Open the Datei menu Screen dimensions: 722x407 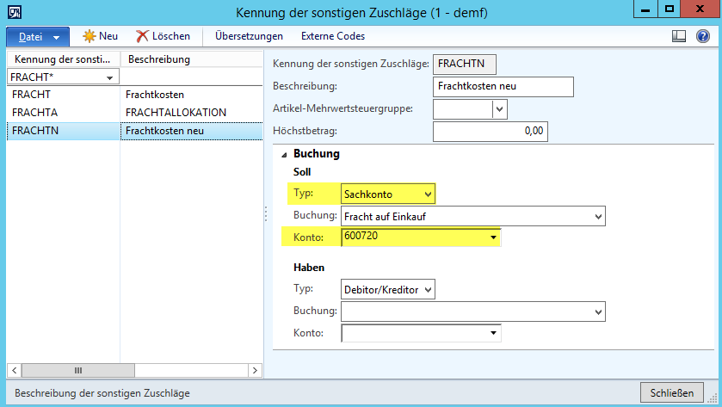38,37
